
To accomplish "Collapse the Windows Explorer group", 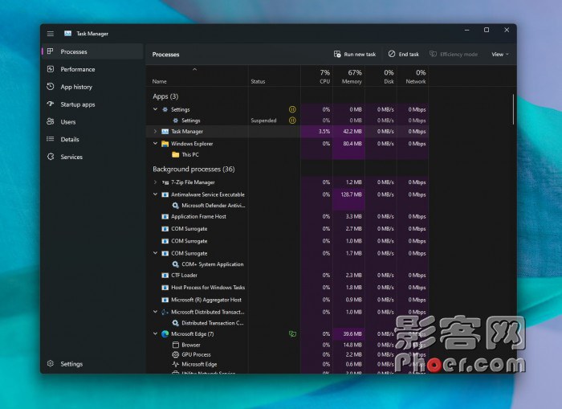I will [x=155, y=143].
